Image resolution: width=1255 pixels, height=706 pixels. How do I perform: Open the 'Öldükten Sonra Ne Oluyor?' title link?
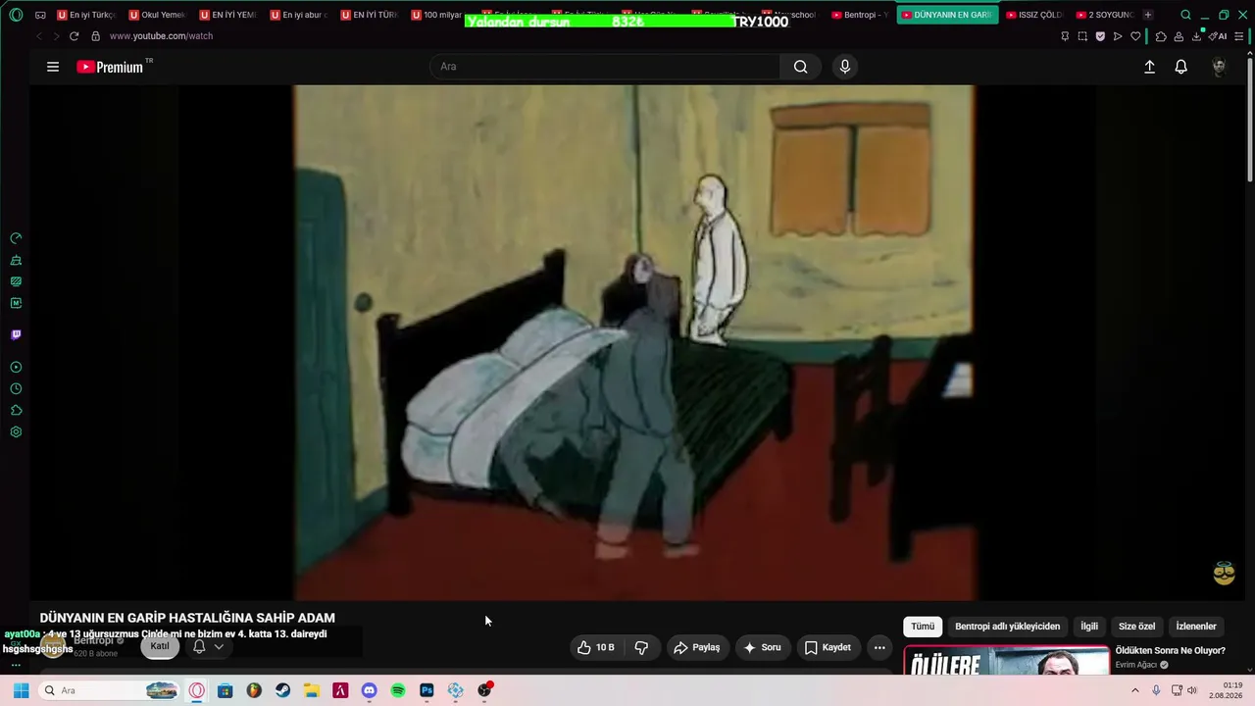click(x=1170, y=650)
